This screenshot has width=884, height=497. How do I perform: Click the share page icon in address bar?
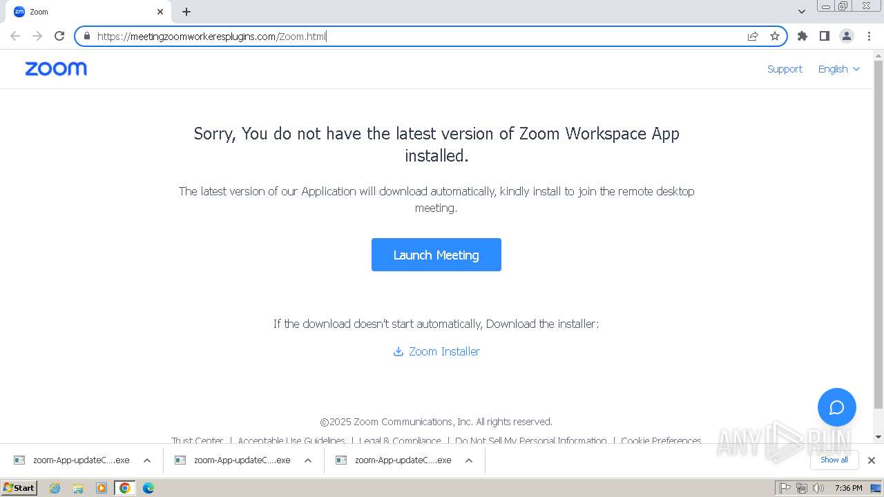click(x=753, y=36)
